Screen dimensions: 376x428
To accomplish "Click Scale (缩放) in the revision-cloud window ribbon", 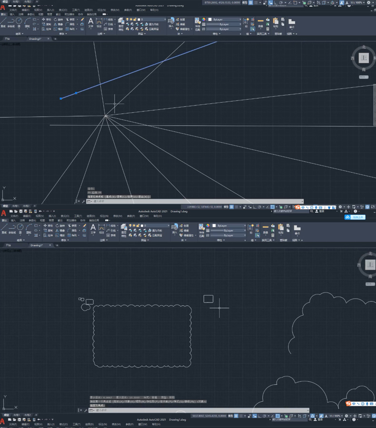I will pyautogui.click(x=60, y=235).
